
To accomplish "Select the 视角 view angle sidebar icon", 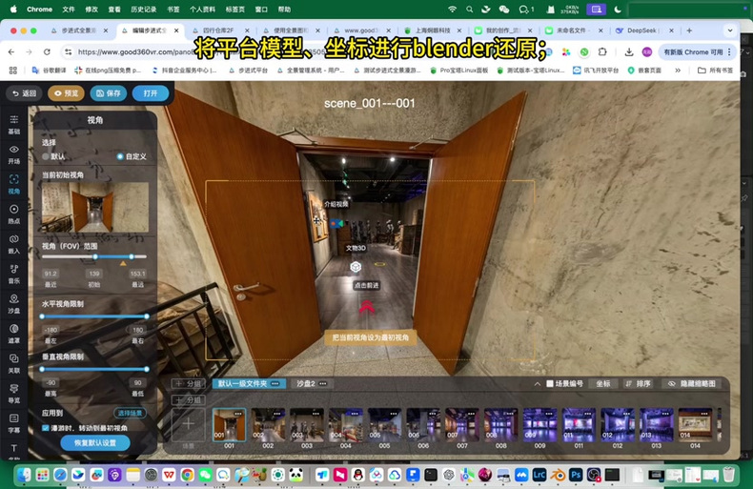I will [x=14, y=184].
